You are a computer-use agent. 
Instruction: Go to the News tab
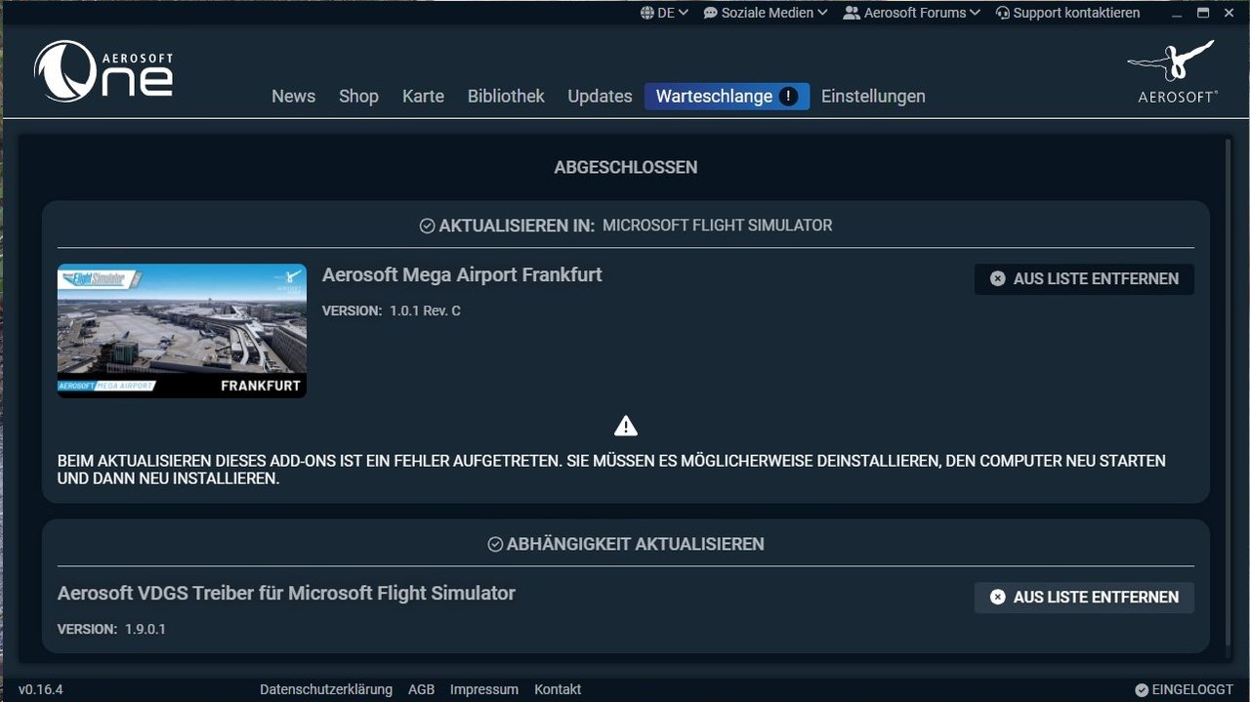pyautogui.click(x=293, y=96)
